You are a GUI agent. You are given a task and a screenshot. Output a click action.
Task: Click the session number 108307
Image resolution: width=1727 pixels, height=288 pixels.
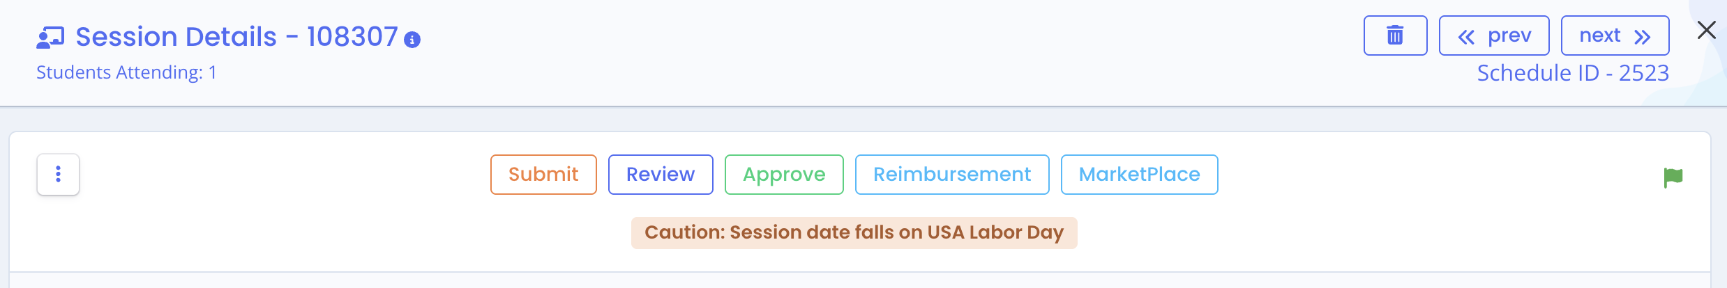[x=352, y=37]
